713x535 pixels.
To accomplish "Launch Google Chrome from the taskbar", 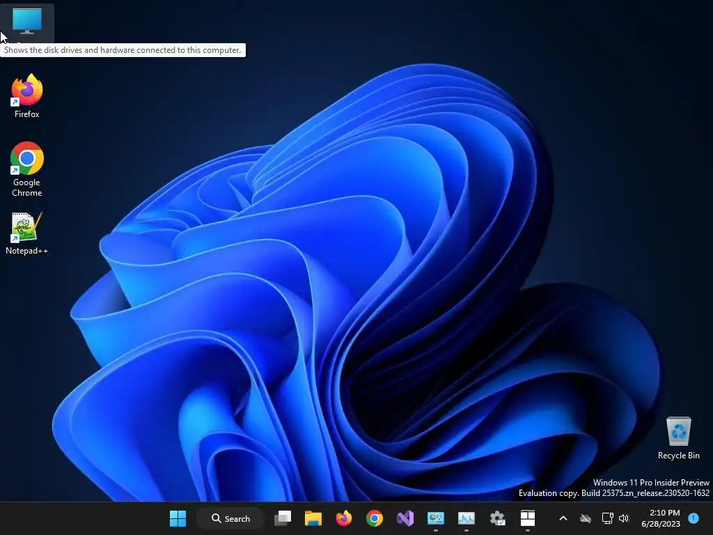I will [x=375, y=518].
